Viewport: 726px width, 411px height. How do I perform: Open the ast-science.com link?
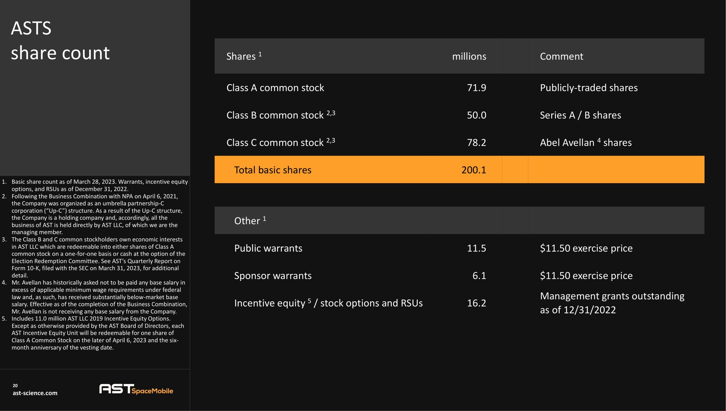pos(35,393)
